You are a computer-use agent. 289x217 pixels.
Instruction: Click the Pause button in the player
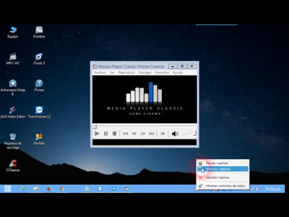[x=106, y=134]
